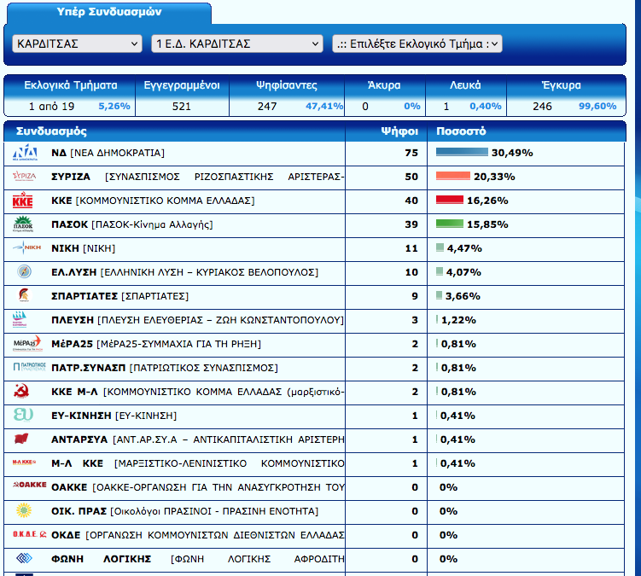Click the ΜέΡΑ25 party logo
The width and height of the screenshot is (641, 576).
[x=25, y=344]
